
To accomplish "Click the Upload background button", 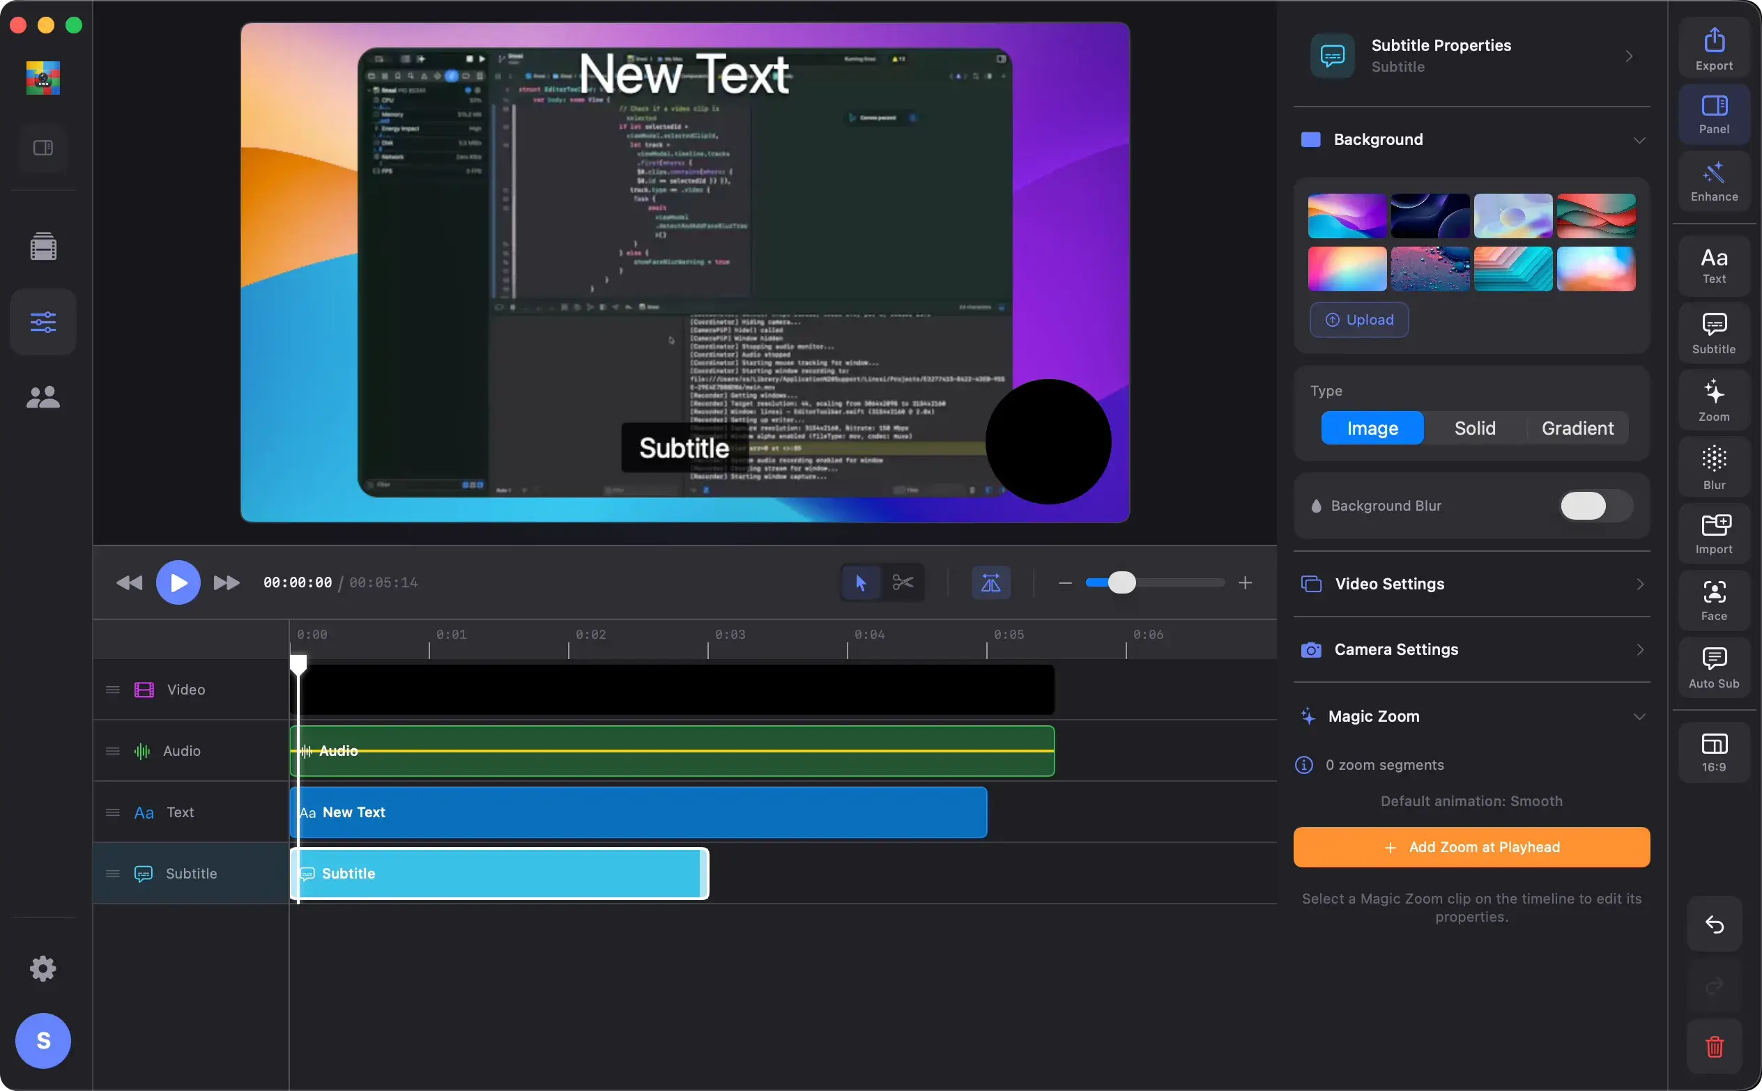I will (x=1358, y=320).
